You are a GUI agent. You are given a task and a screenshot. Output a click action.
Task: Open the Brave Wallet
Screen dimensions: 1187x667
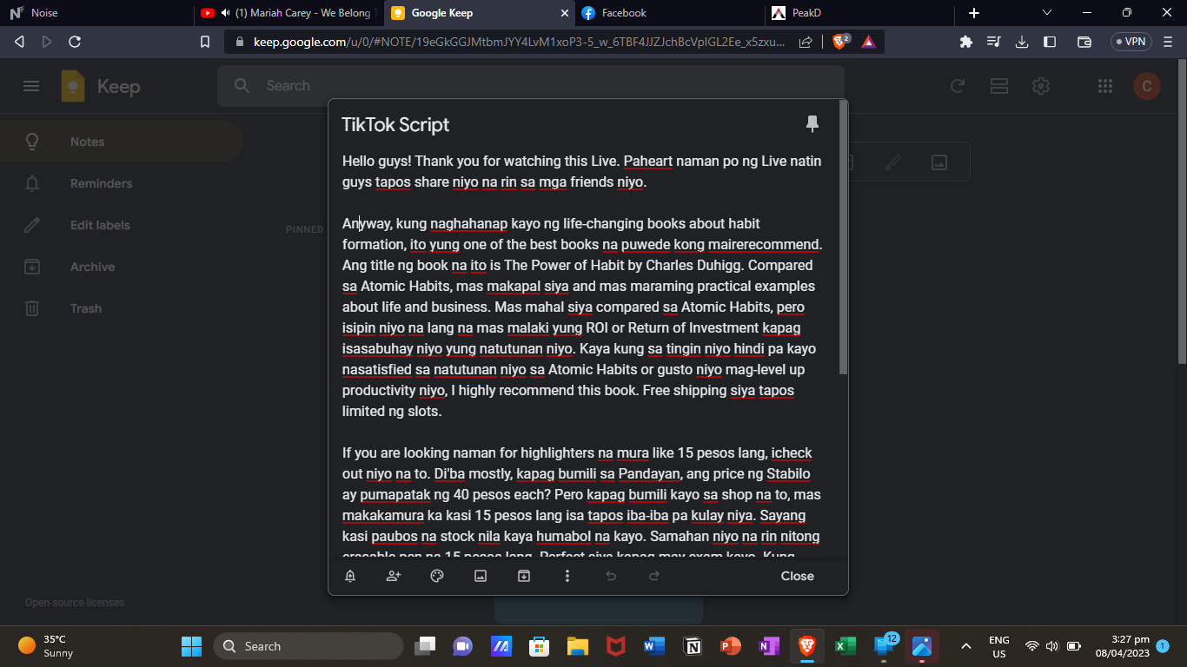1084,42
